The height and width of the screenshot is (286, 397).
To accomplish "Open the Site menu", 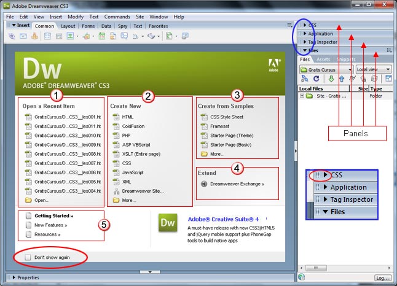I will 140,17.
